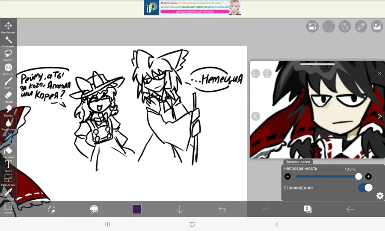385x231 pixels.
Task: Open the Canvas (Холст) tool
Action: (8, 207)
